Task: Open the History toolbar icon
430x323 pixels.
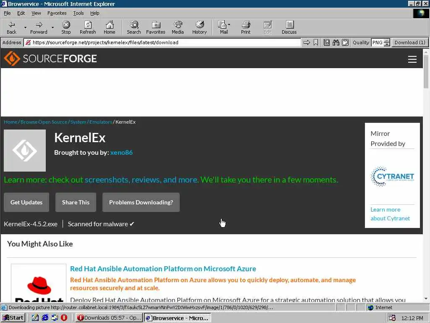Action: click(x=199, y=27)
